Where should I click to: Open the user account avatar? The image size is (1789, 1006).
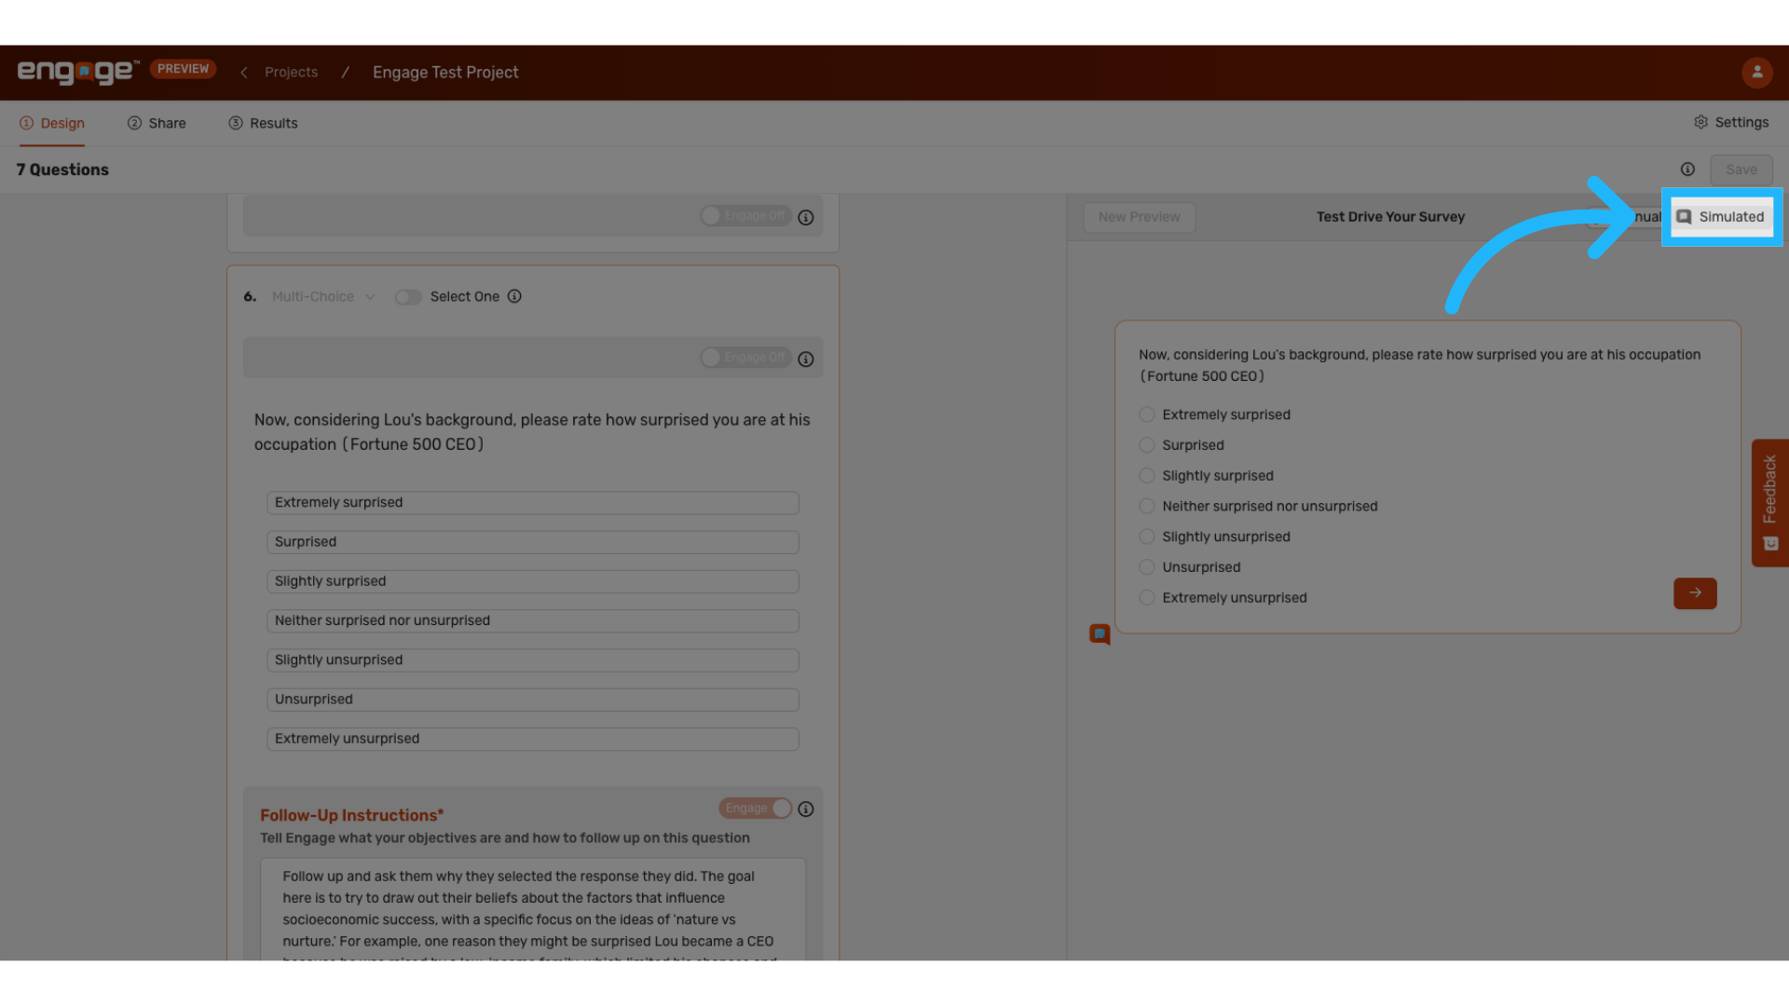(1756, 72)
